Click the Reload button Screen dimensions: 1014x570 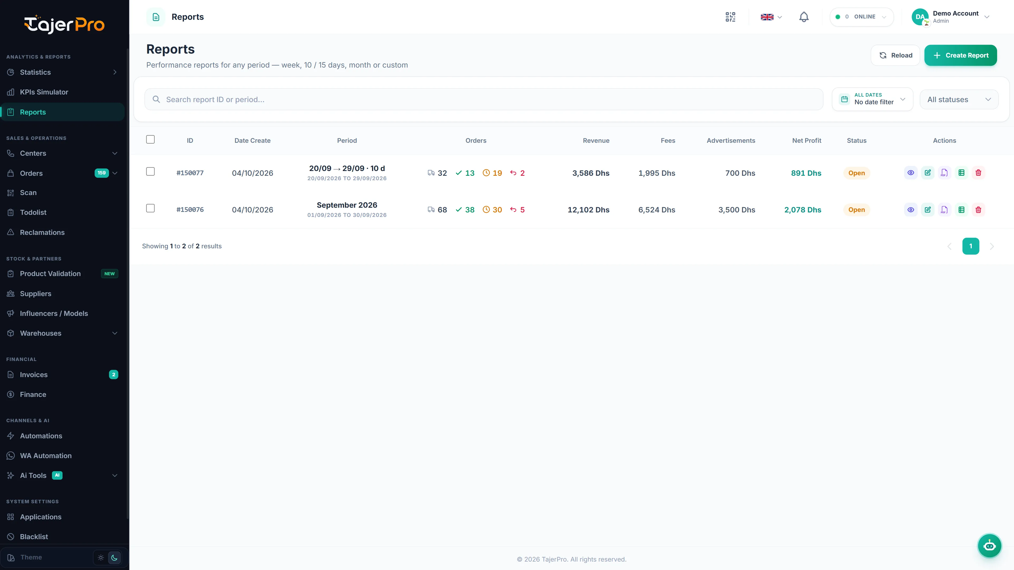(x=895, y=55)
